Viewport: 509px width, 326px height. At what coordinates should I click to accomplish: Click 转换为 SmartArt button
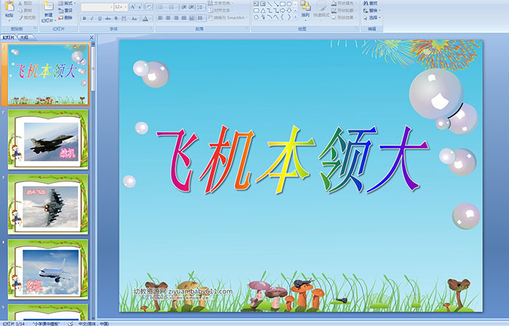(x=228, y=17)
